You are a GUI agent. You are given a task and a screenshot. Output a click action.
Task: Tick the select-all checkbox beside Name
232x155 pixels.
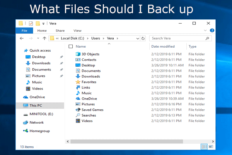tap(71, 46)
